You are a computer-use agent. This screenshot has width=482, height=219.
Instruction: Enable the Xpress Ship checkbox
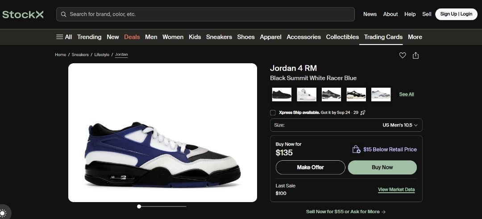point(273,113)
